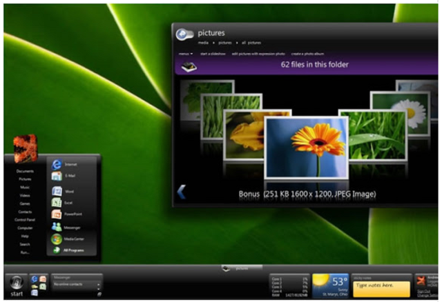Open Contacts in start menu
The height and width of the screenshot is (302, 442).
tap(25, 212)
